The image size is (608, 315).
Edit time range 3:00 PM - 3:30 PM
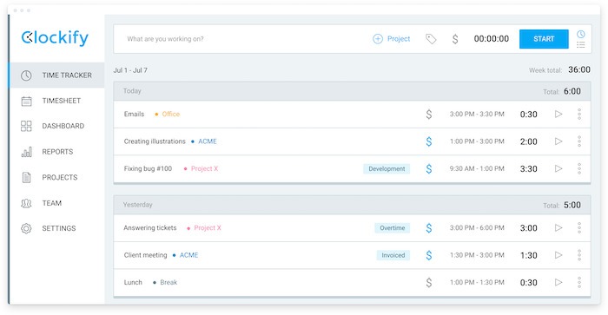click(477, 114)
